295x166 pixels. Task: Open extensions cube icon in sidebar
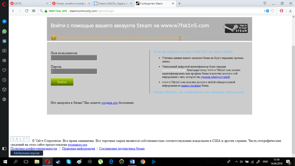[4, 90]
